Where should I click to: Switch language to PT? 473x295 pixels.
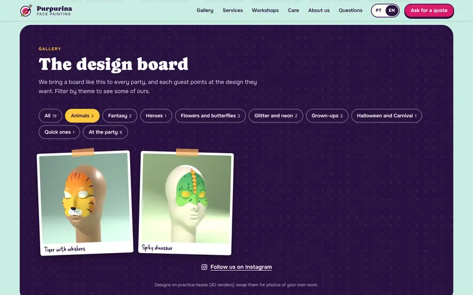click(x=378, y=11)
